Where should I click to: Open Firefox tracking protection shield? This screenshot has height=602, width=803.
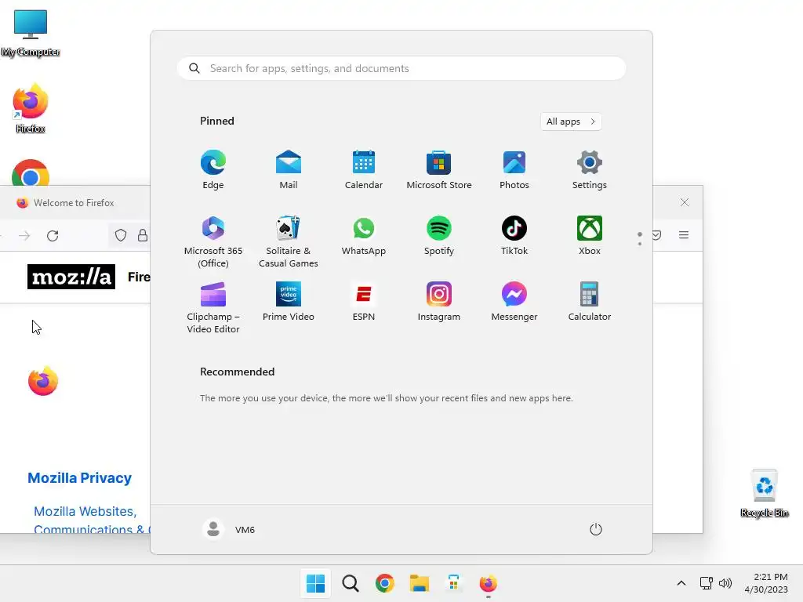click(120, 235)
